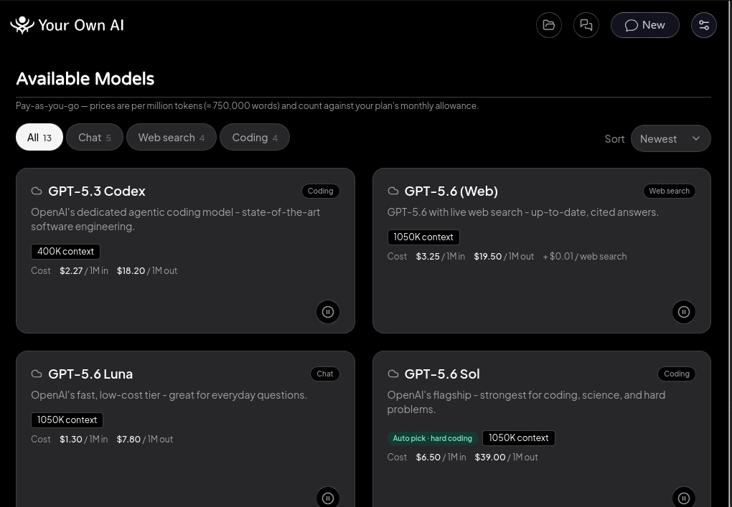Open the GPT-5.6 (Web) model title
Viewport: 732px width, 507px height.
point(451,191)
